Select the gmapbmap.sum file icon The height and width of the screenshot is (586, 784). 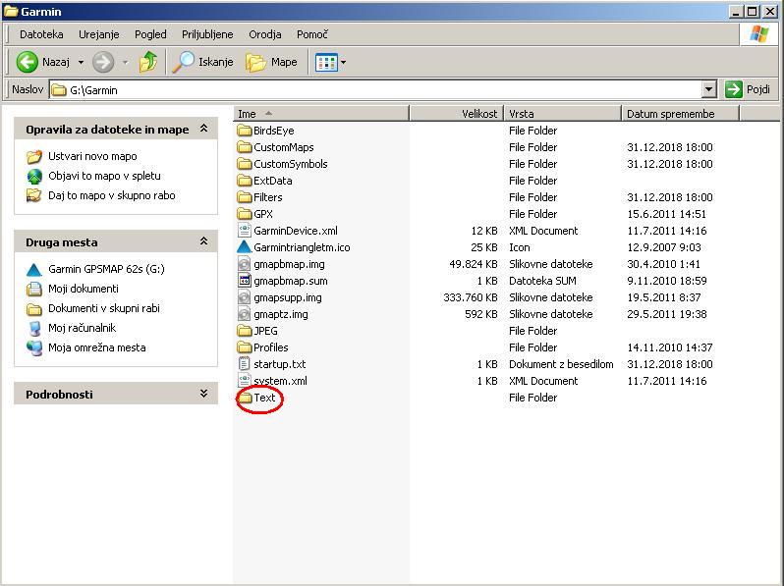244,281
